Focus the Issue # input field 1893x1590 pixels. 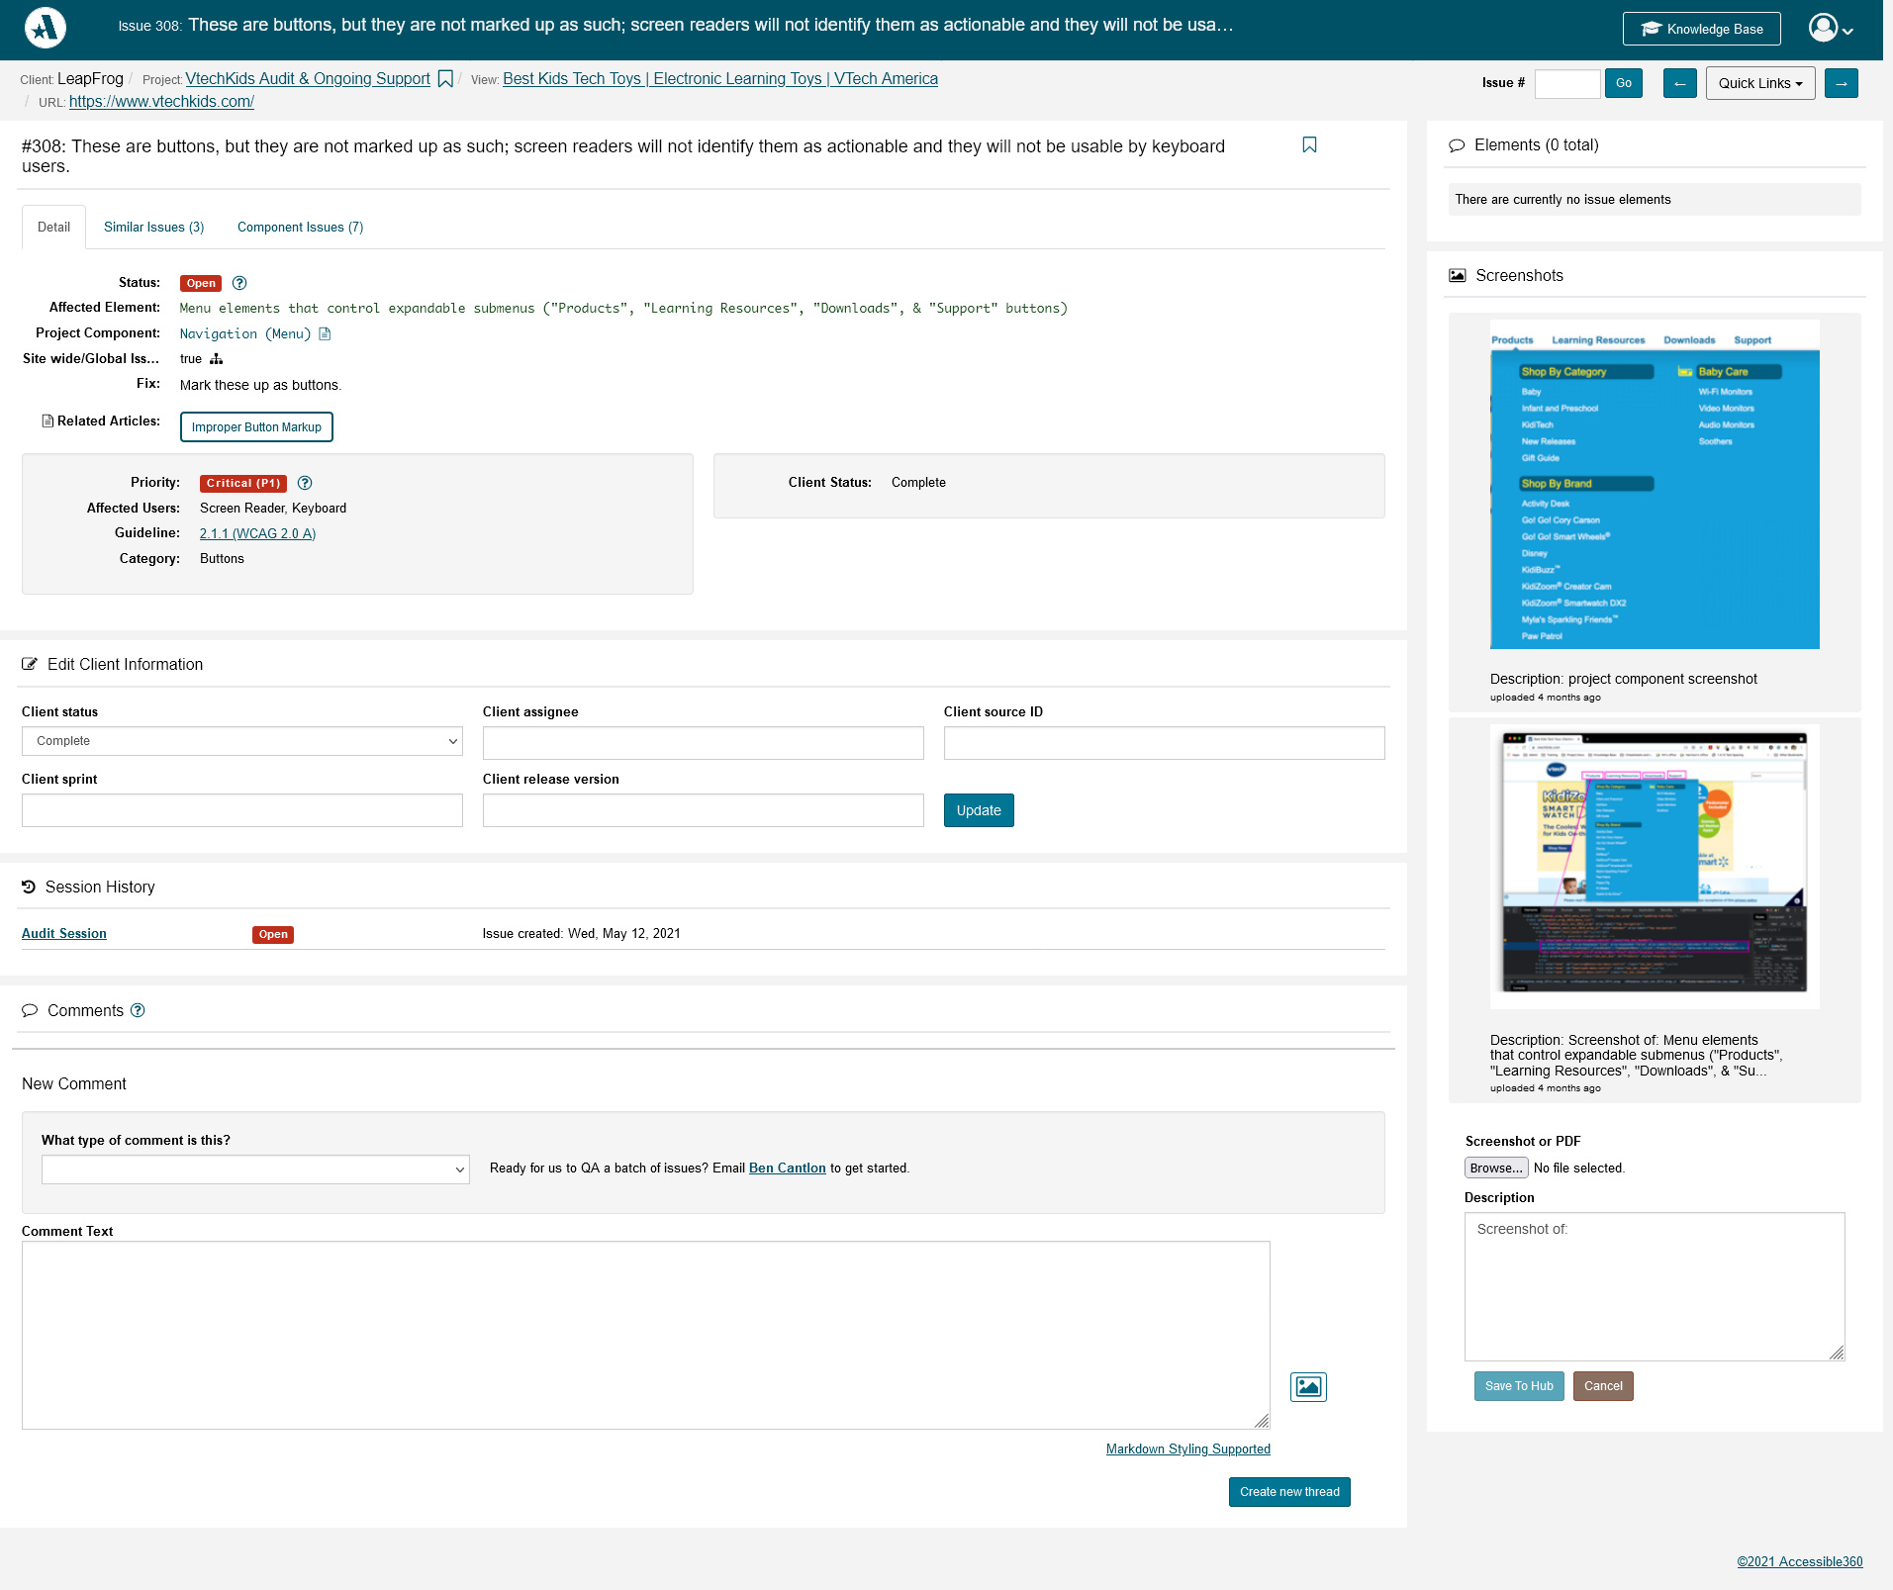pyautogui.click(x=1567, y=83)
